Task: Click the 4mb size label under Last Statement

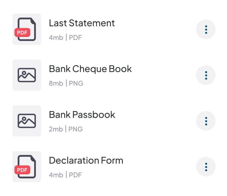Action: pos(56,37)
